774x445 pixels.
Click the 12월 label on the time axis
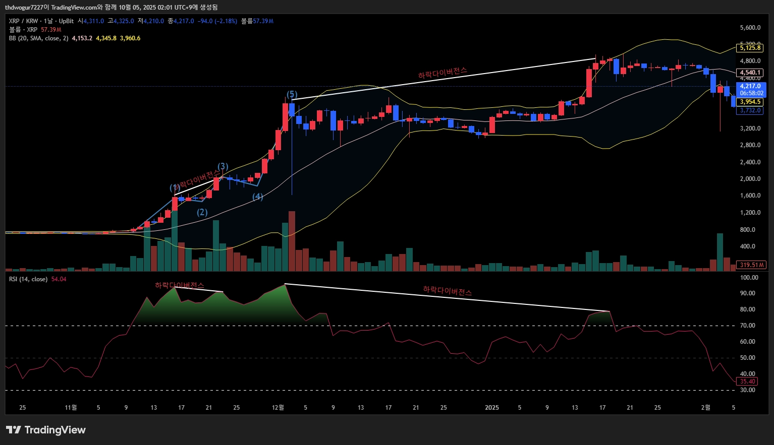[278, 408]
